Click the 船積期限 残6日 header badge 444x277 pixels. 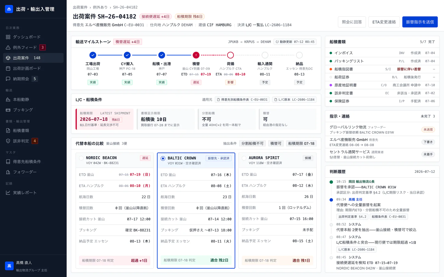point(190,17)
